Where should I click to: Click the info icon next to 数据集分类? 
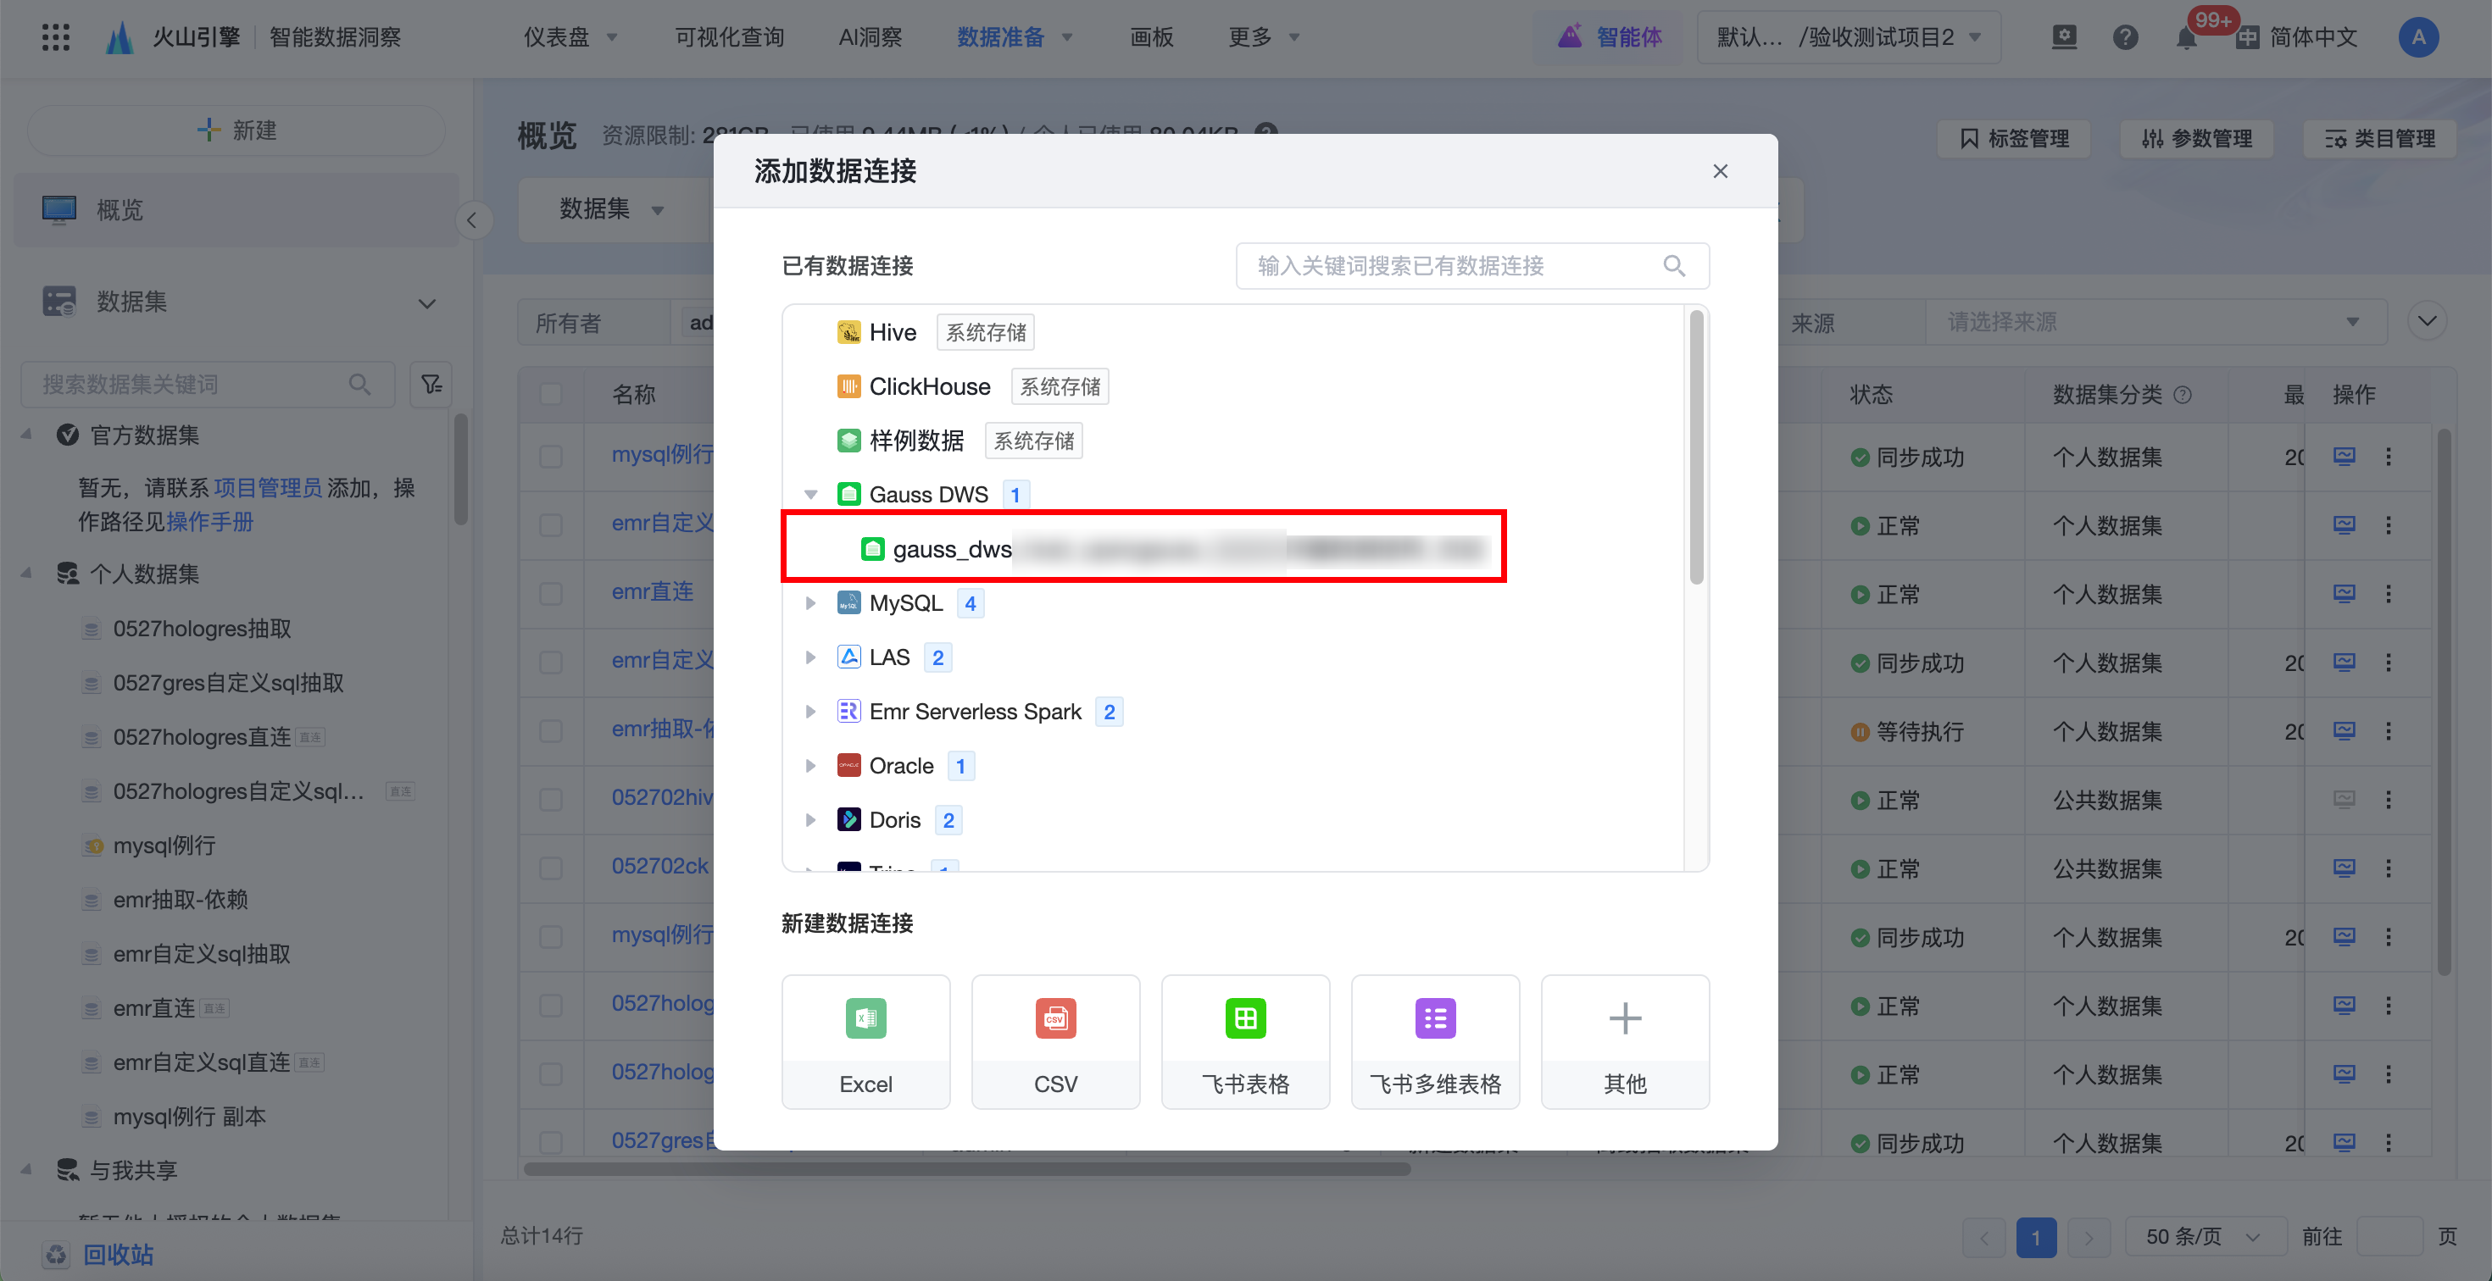click(2183, 395)
